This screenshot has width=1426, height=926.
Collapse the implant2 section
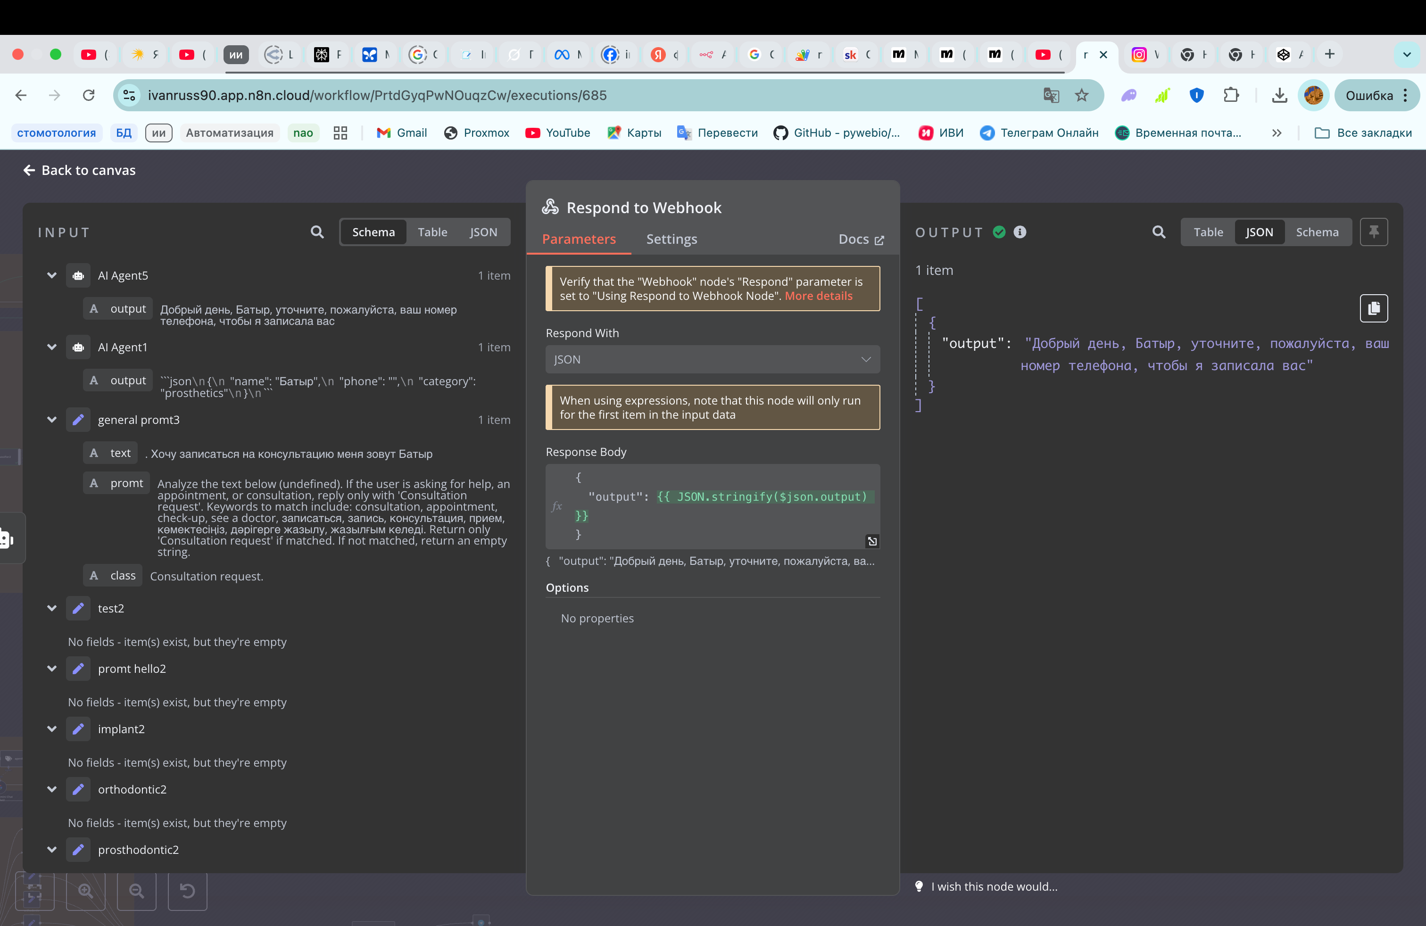pyautogui.click(x=51, y=729)
